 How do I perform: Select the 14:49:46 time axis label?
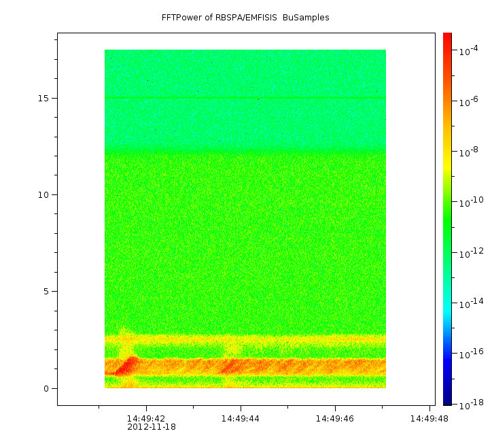(x=334, y=419)
